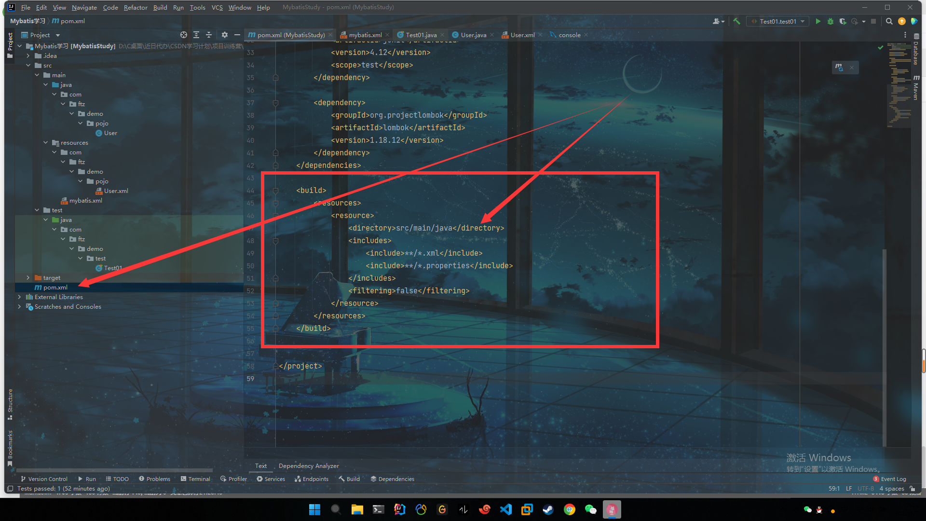Click the Run button in toolbar
The image size is (926, 521).
coord(818,24)
